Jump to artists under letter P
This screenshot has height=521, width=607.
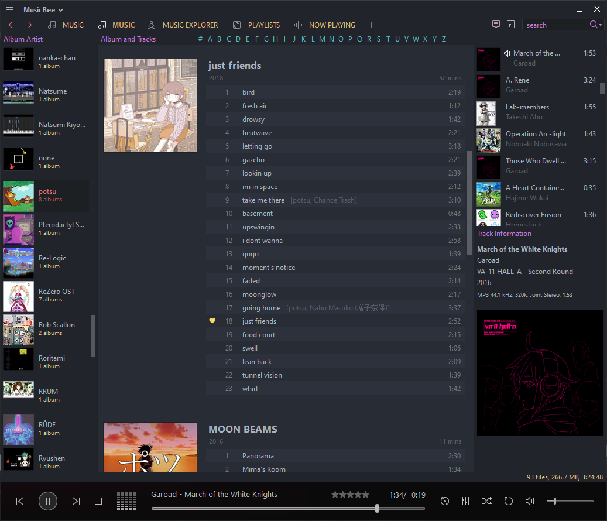[351, 39]
